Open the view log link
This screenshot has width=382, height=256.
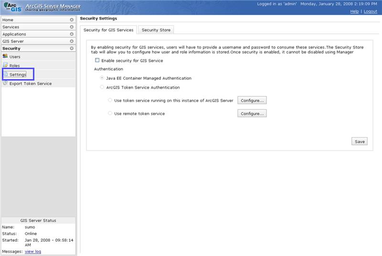click(x=33, y=251)
